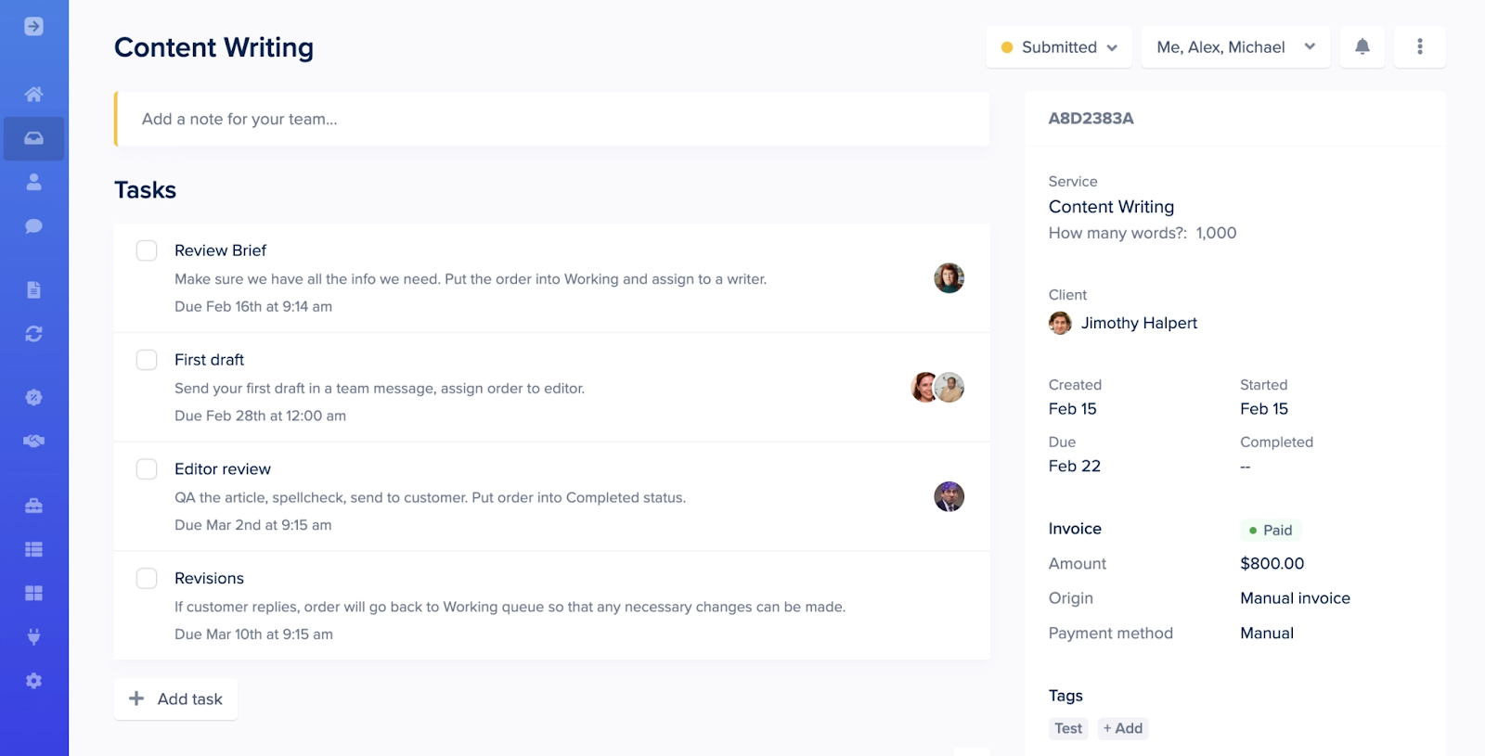Image resolution: width=1485 pixels, height=756 pixels.
Task: Open the Home dashboard from the sidebar
Action: click(x=34, y=93)
